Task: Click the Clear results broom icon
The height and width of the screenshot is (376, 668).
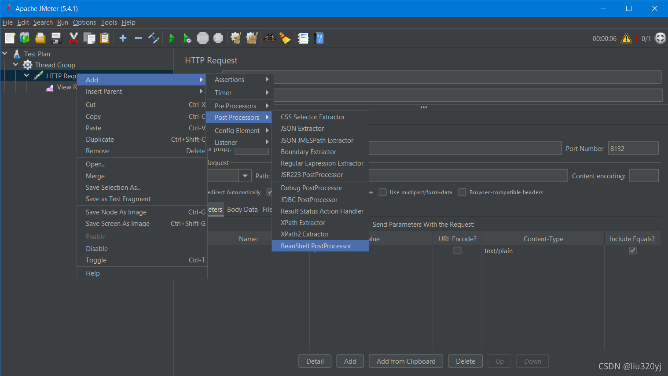Action: [x=236, y=38]
